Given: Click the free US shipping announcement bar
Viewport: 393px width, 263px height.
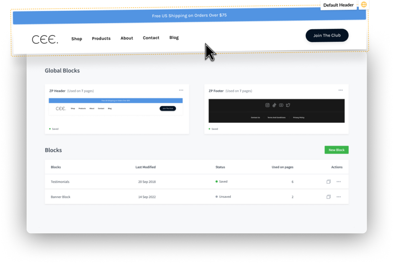Looking at the screenshot, I should pyautogui.click(x=190, y=15).
